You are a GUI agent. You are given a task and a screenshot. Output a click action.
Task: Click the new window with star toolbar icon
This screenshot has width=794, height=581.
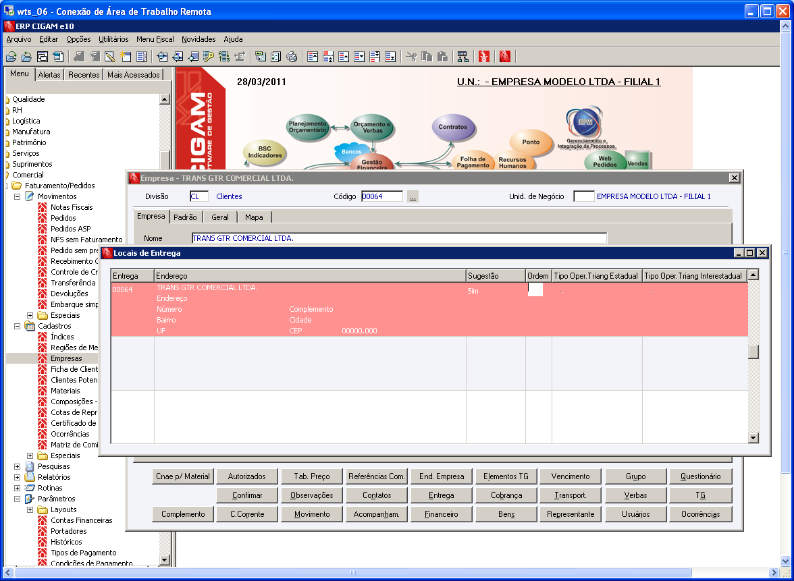click(126, 57)
